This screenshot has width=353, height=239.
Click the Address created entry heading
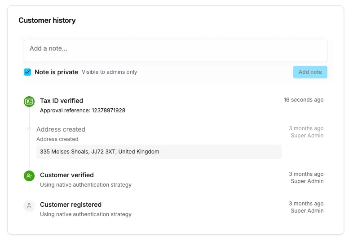click(x=61, y=129)
